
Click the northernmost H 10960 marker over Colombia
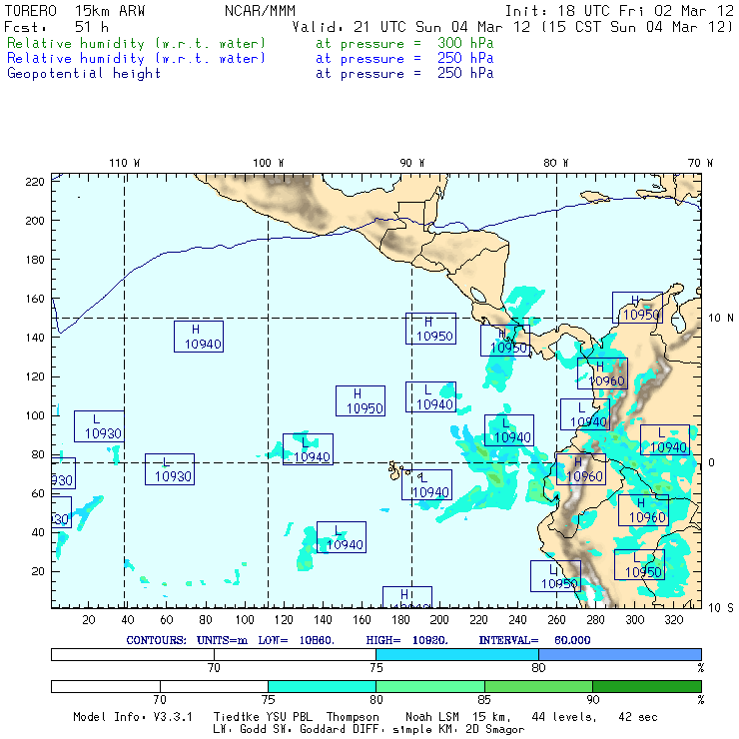(x=602, y=373)
